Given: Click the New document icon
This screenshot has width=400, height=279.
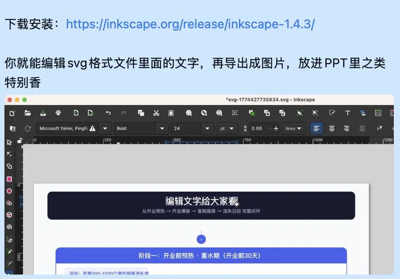Looking at the screenshot, I should pyautogui.click(x=12, y=113).
